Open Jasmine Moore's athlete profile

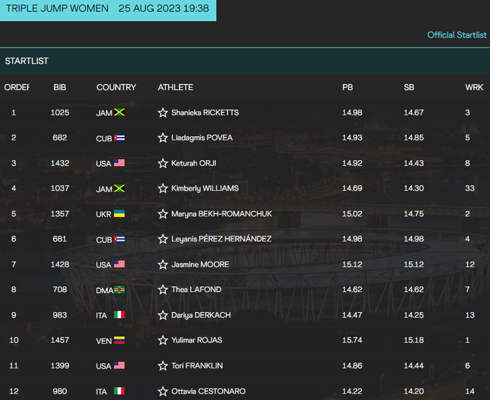pos(200,265)
